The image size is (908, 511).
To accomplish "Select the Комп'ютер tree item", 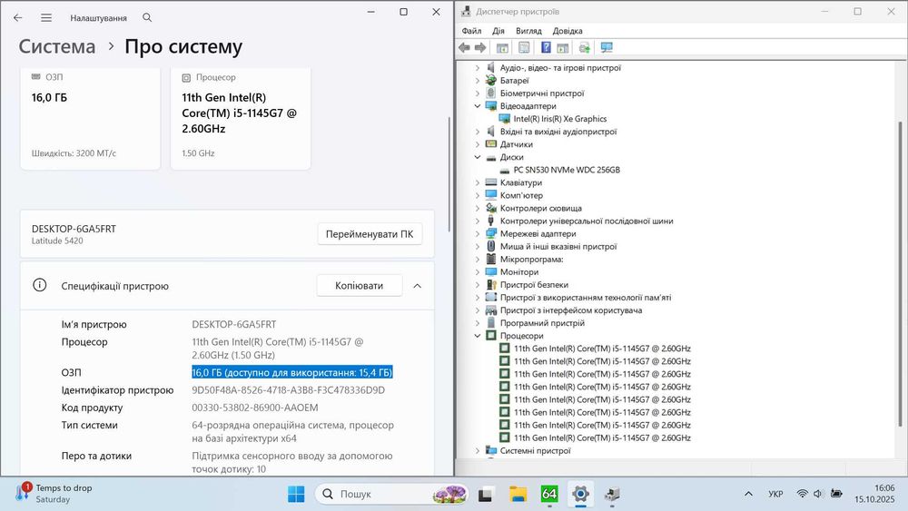I will 521,195.
